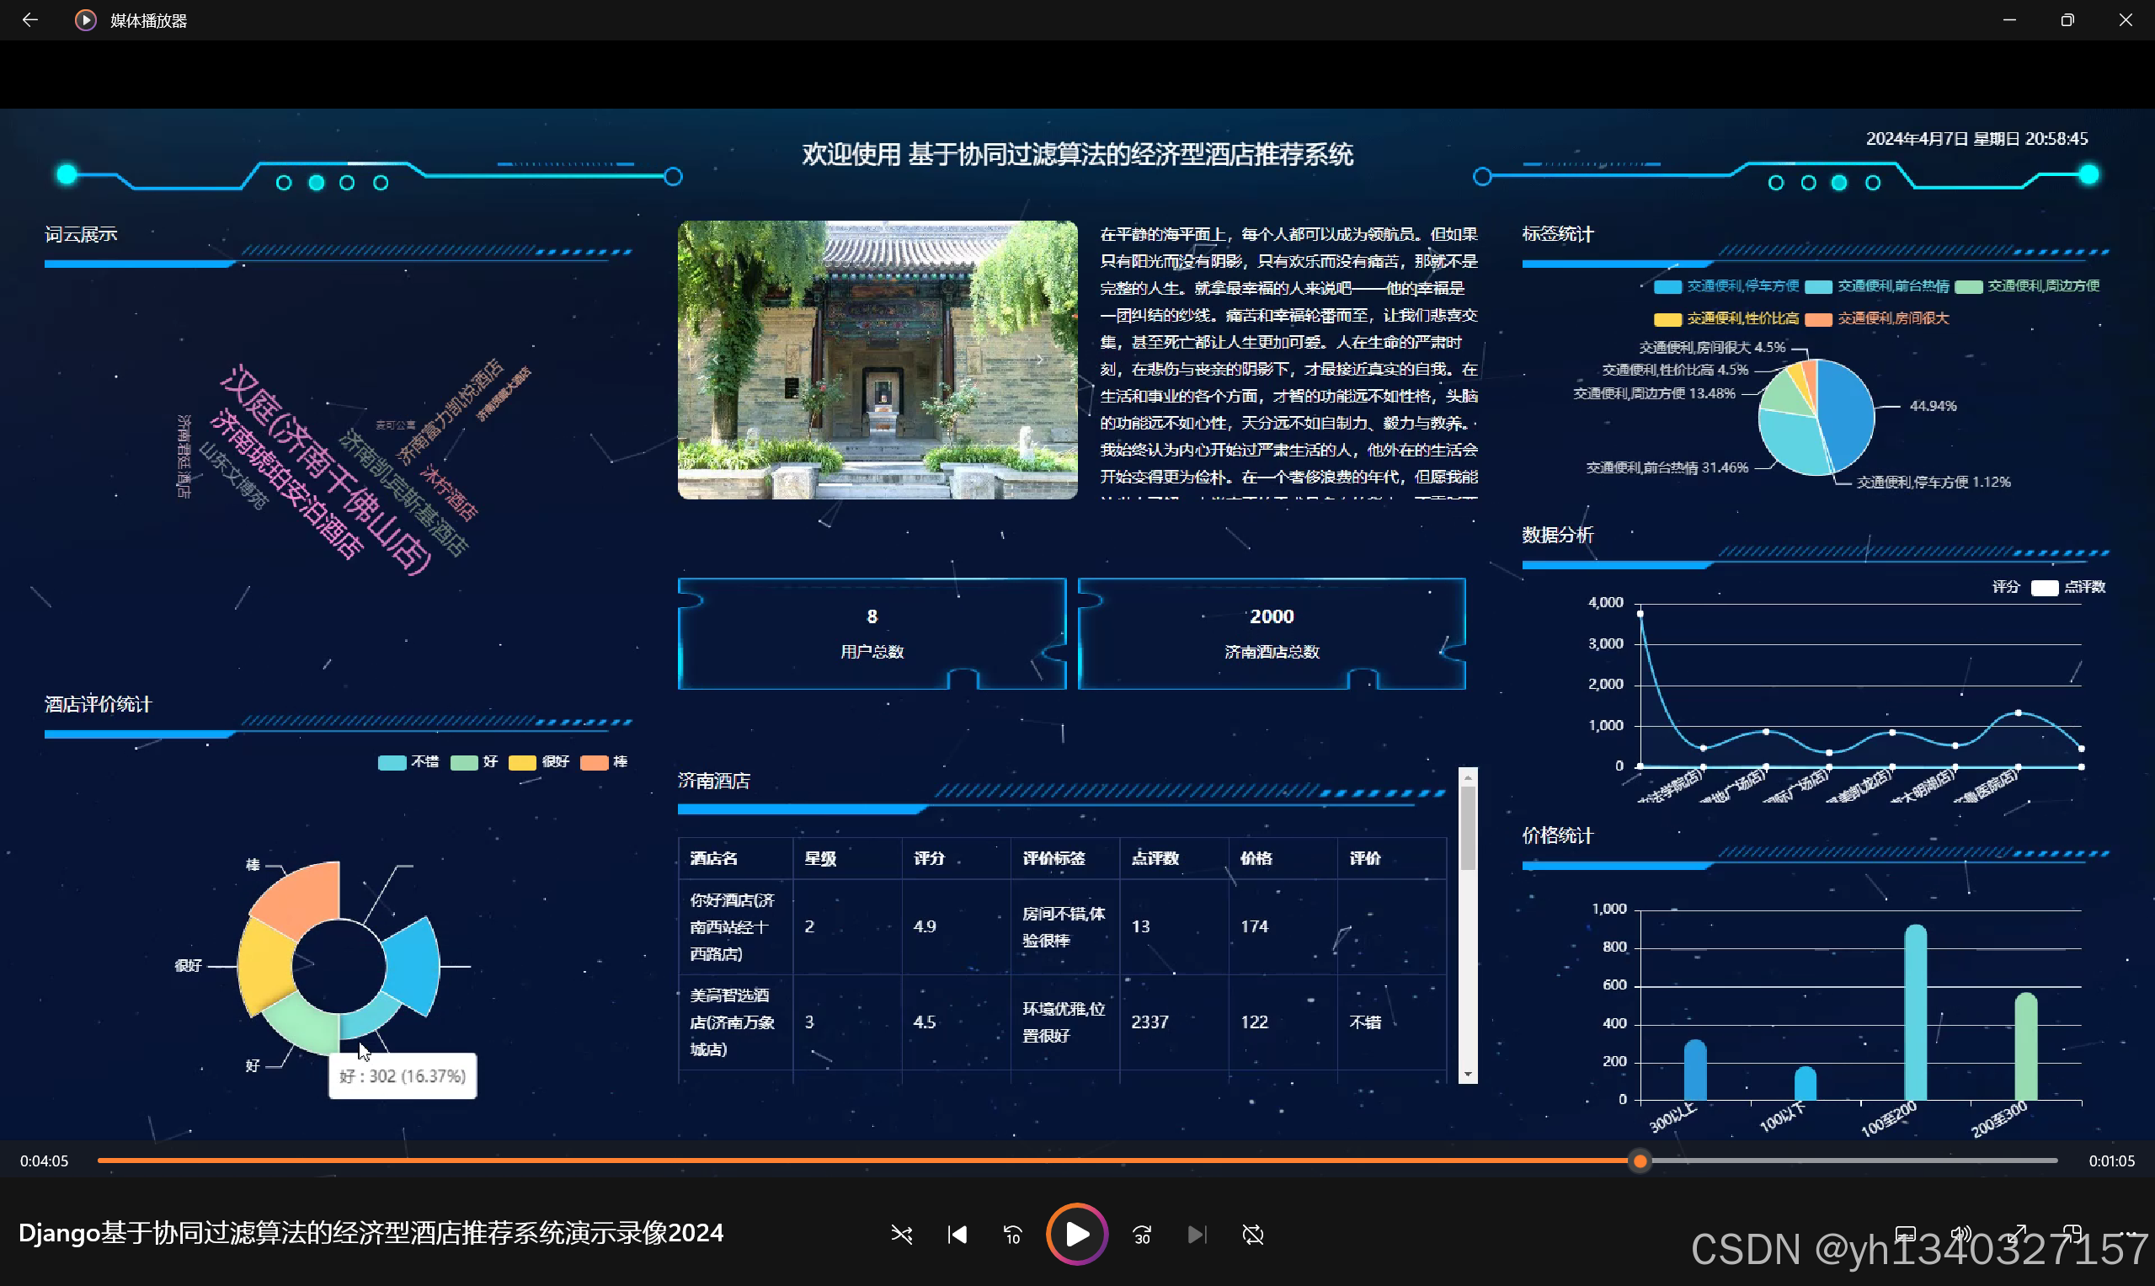Enable shuffle playback
Viewport: 2155px width, 1286px height.
pyautogui.click(x=902, y=1234)
